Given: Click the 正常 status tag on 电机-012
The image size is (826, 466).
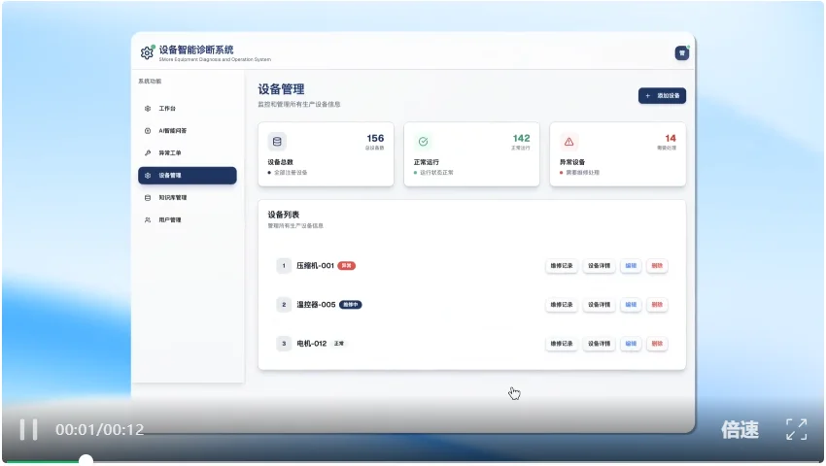Looking at the screenshot, I should pyautogui.click(x=339, y=344).
